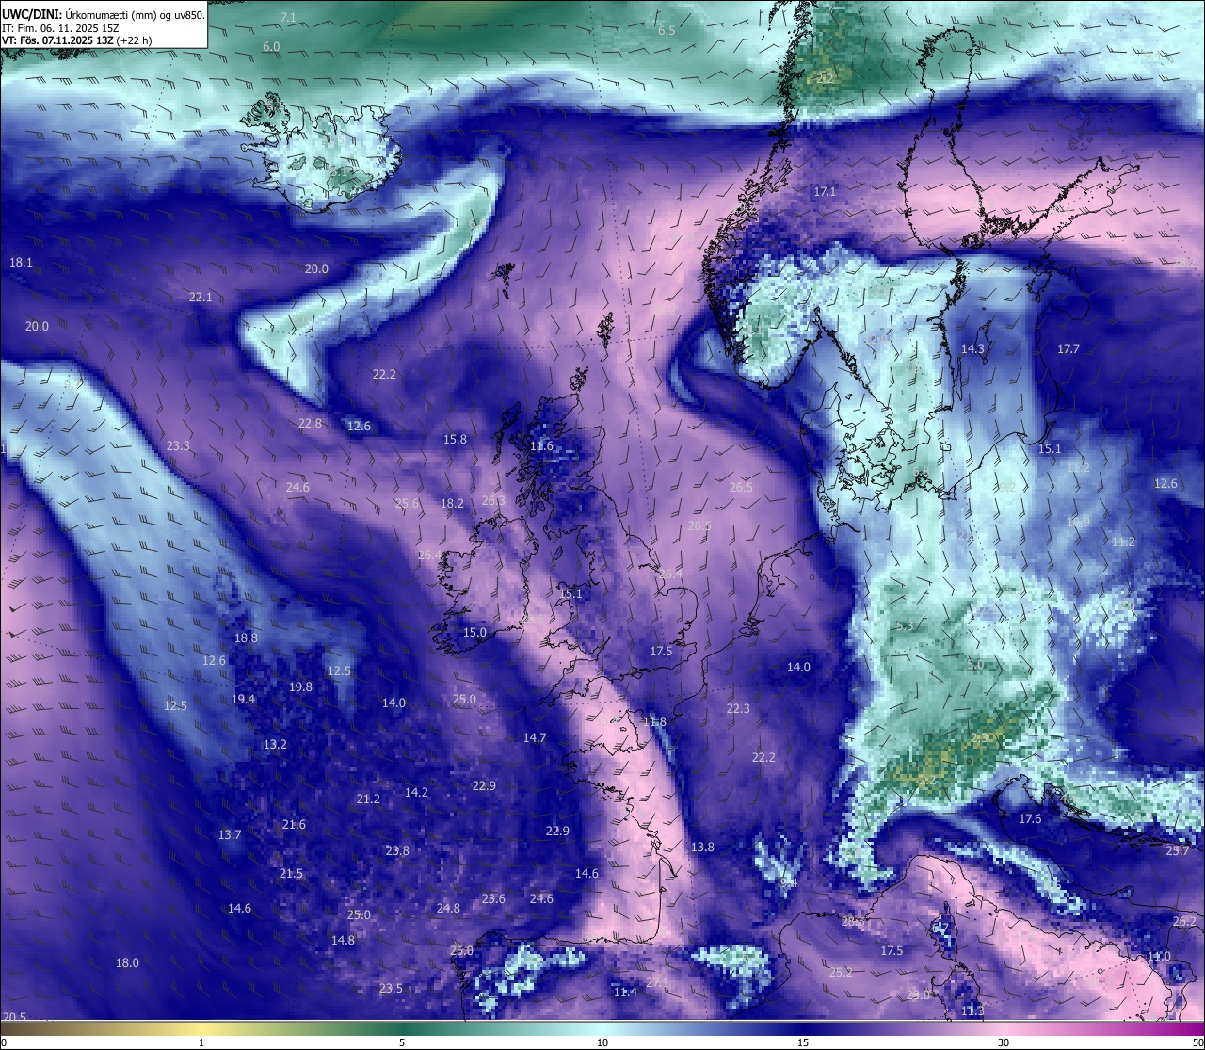Screen dimensions: 1205x1050
Task: Select the 14.8 value label
Action: [x=343, y=941]
